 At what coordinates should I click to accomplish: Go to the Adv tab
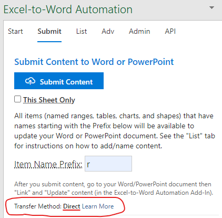click(x=108, y=32)
